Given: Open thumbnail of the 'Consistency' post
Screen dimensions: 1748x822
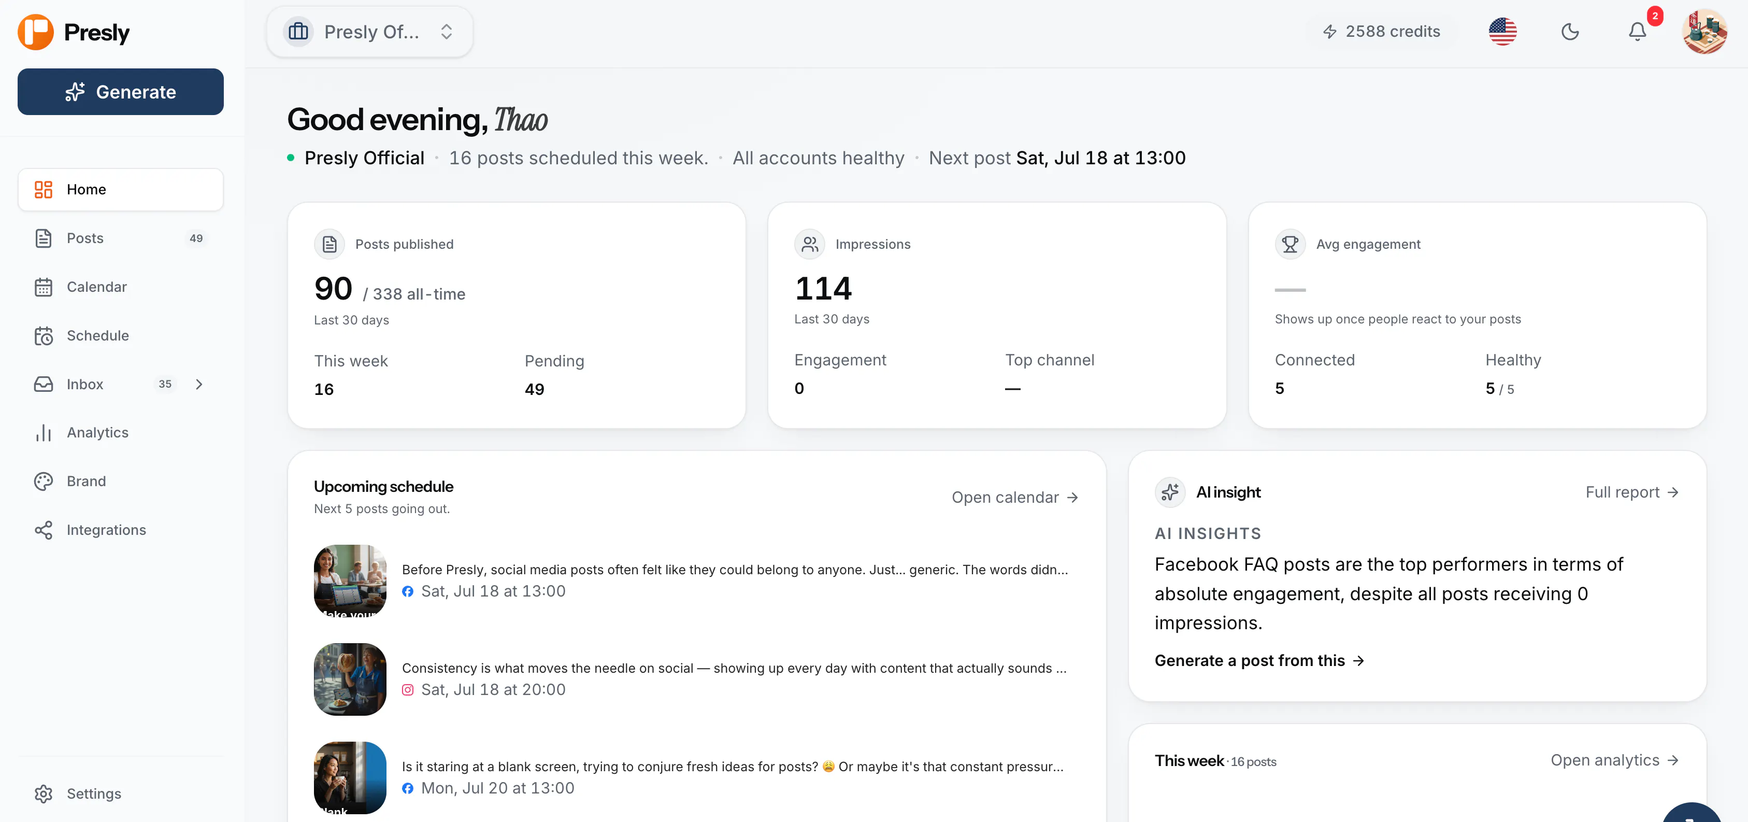Looking at the screenshot, I should (350, 679).
